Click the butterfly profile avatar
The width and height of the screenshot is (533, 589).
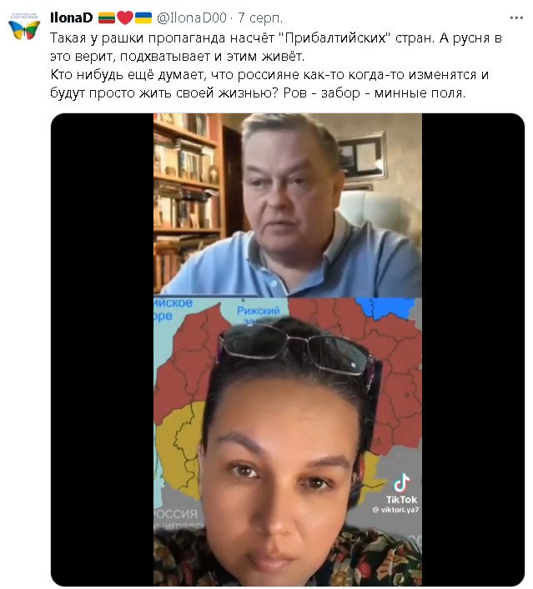point(24,27)
